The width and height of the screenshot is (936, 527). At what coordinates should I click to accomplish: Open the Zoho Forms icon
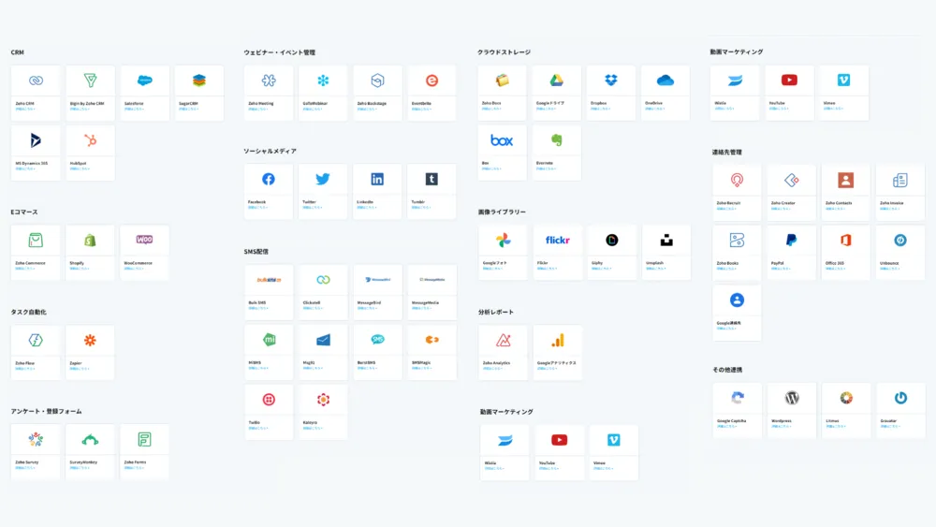click(144, 440)
